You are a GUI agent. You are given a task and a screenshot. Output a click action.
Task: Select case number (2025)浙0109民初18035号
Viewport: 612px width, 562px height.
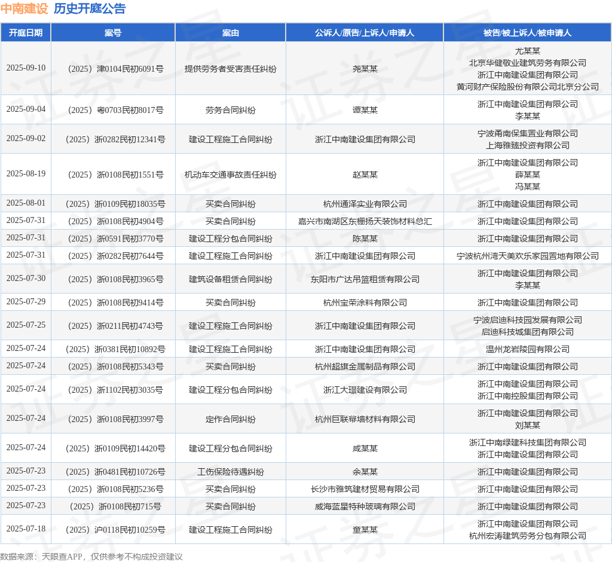coord(115,204)
